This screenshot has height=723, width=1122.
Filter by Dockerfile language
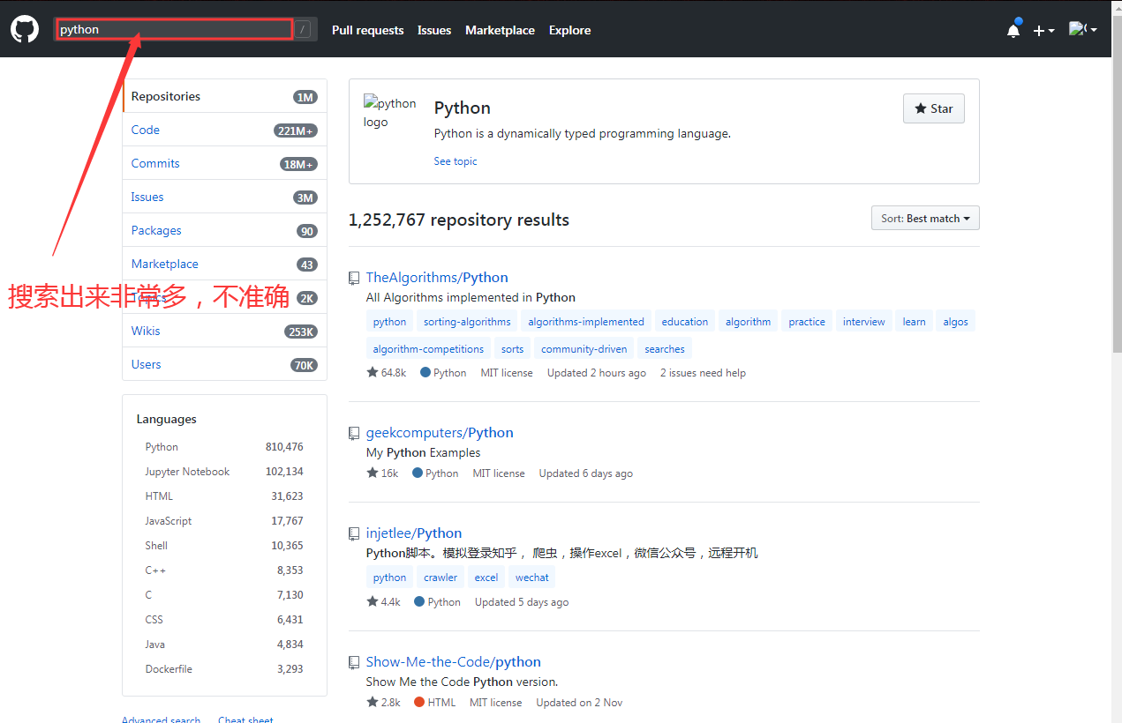coord(224,669)
